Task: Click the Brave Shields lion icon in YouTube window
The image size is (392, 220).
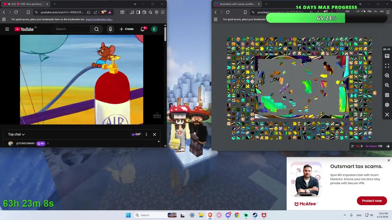Action: point(104,12)
